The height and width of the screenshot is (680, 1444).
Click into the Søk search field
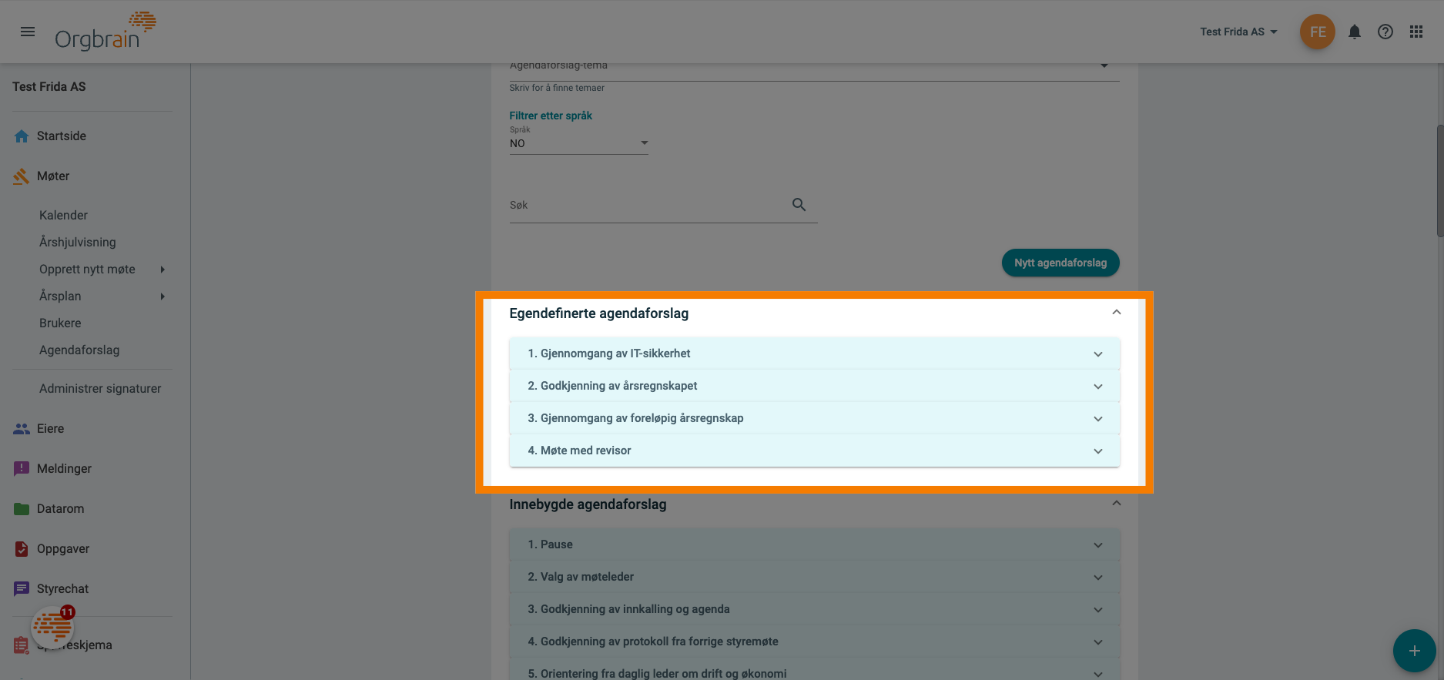click(x=663, y=206)
